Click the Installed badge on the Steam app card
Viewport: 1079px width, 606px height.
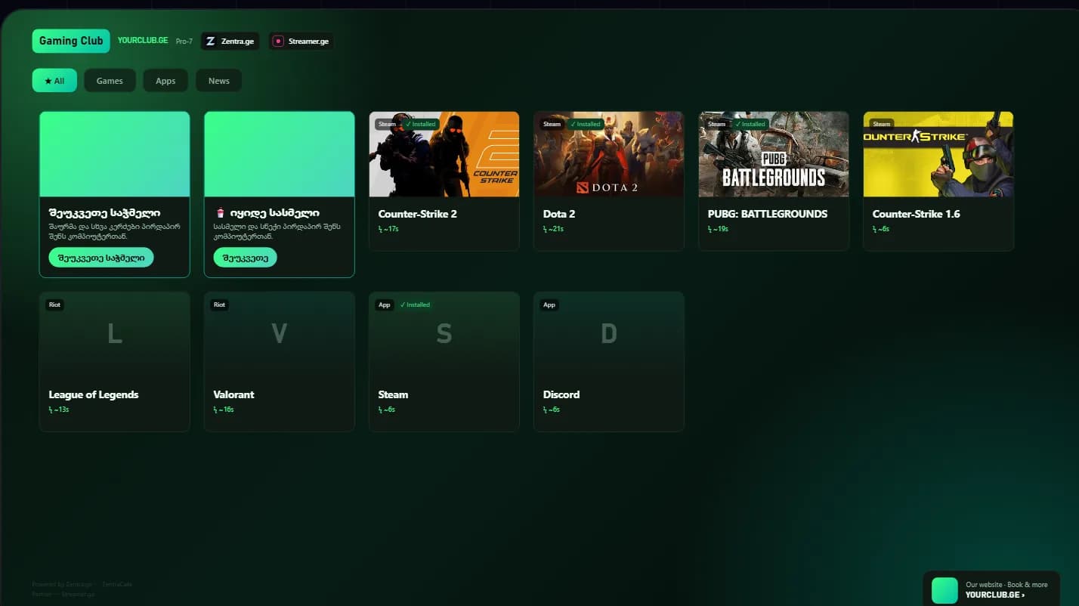pos(415,305)
